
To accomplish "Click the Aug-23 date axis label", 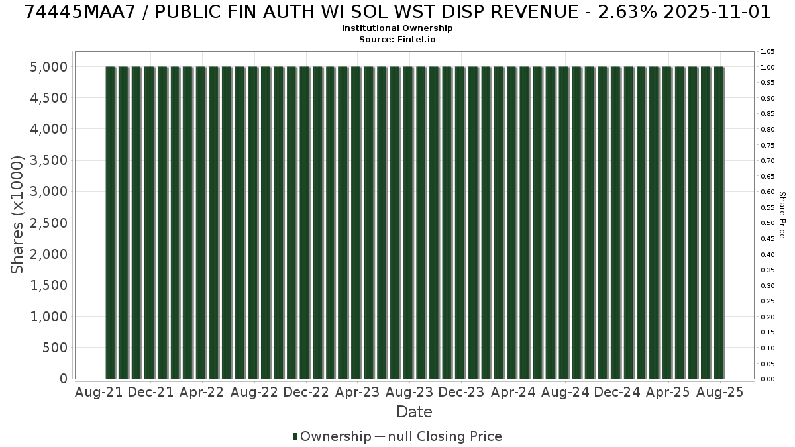I will [x=409, y=392].
